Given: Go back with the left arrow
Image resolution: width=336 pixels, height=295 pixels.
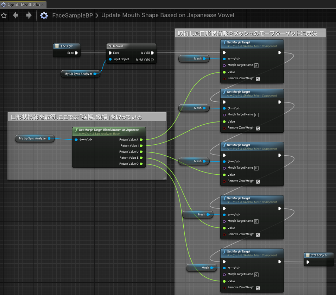Looking at the screenshot, I should point(15,15).
